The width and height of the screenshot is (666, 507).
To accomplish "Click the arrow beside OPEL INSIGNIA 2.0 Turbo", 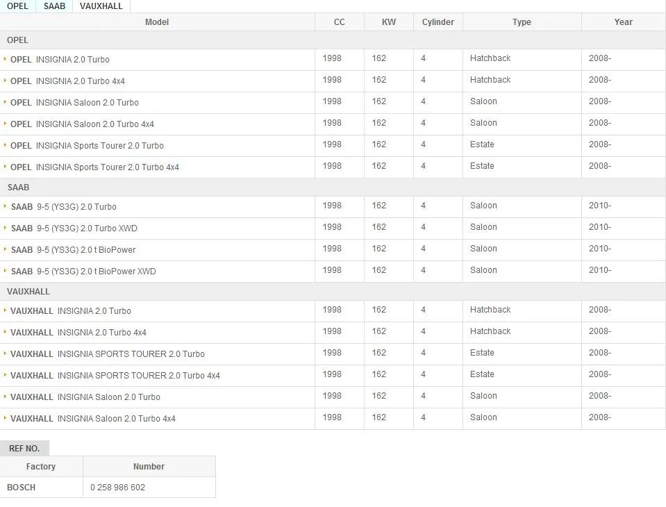I will (5, 58).
